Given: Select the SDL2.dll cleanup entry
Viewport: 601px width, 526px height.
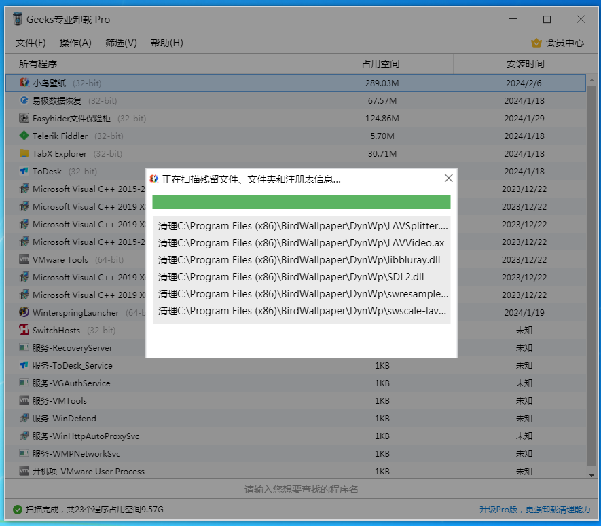Looking at the screenshot, I should pos(302,277).
